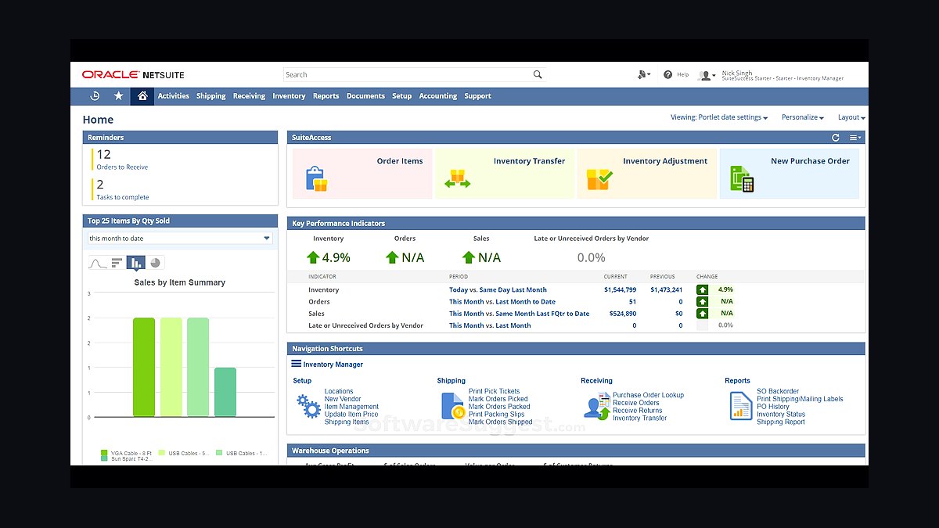Open the Purchase Order Lookup link
Viewport: 939px width, 528px height.
[x=648, y=395]
